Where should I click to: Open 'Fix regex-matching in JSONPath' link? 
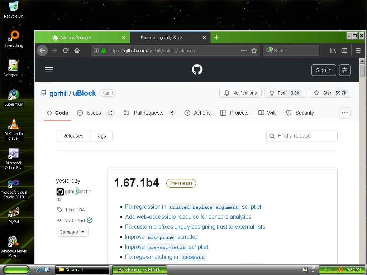(x=165, y=257)
